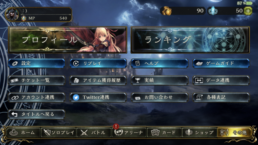Open the ゲームガイド game guide book
The height and width of the screenshot is (145, 258).
[x=221, y=63]
